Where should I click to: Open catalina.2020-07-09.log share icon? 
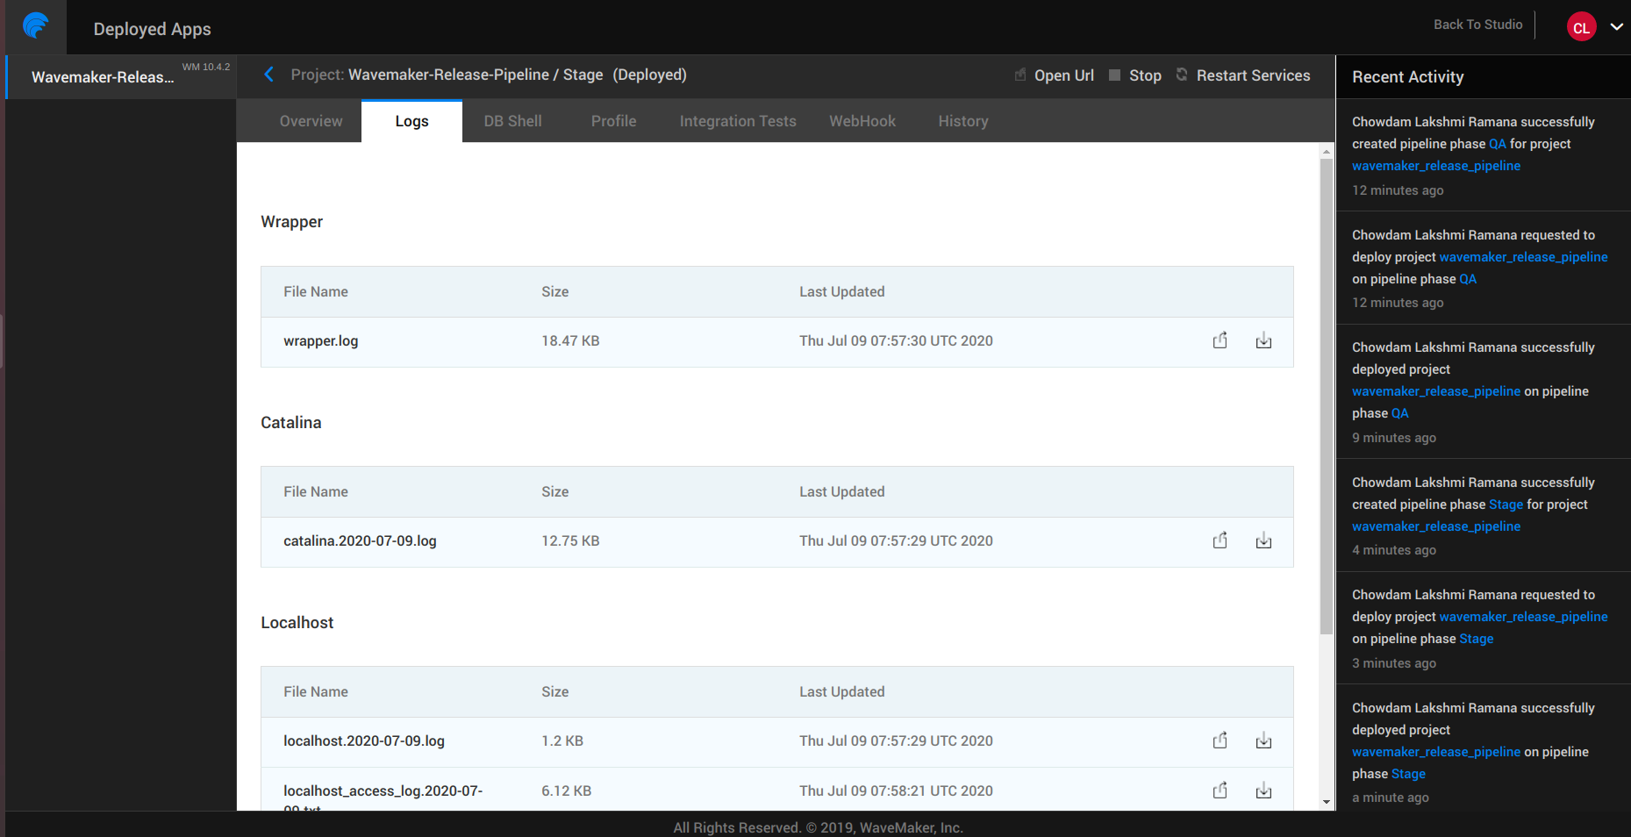tap(1220, 540)
